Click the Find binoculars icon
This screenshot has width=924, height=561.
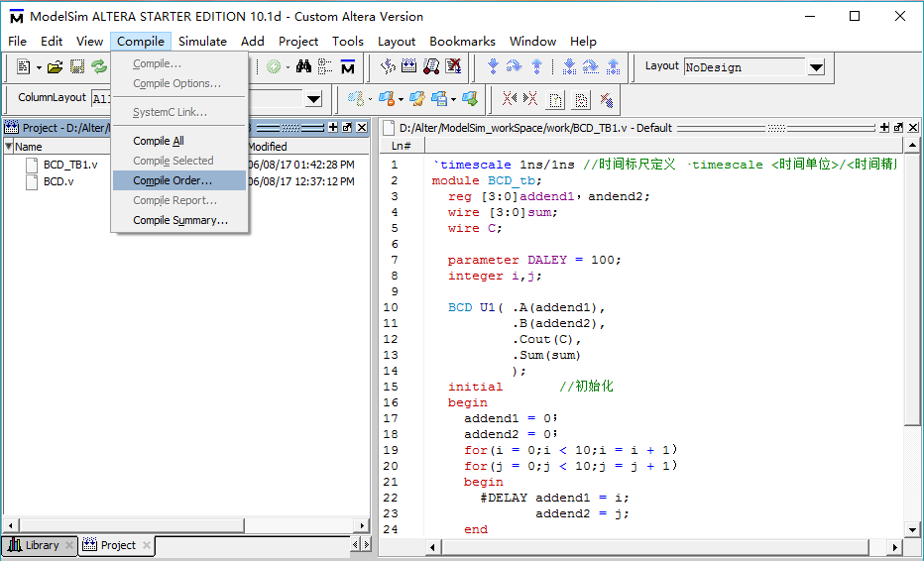303,67
